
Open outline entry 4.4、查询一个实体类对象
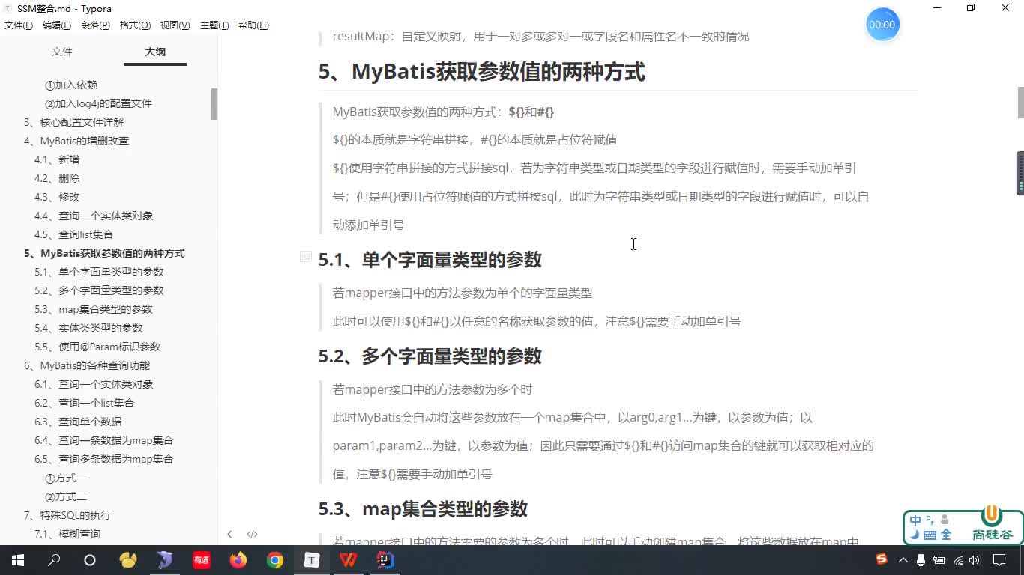click(94, 216)
